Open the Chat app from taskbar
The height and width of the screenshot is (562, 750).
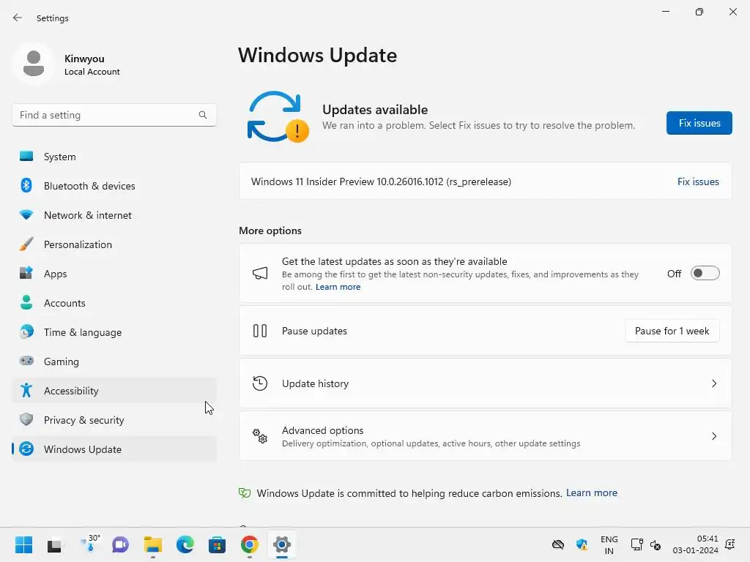tap(121, 544)
